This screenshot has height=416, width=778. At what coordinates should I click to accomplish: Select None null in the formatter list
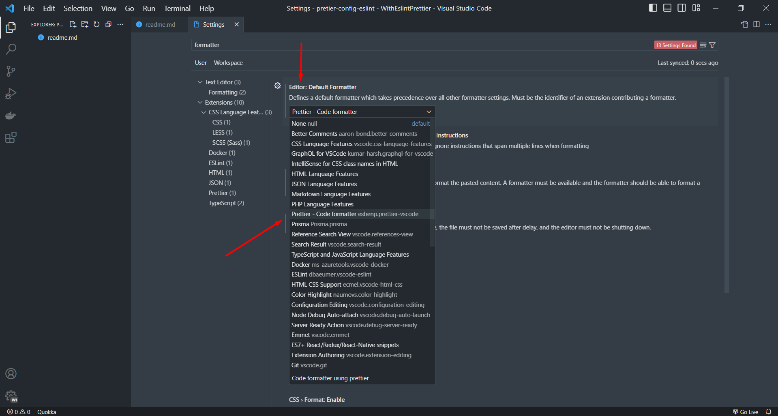click(x=360, y=124)
